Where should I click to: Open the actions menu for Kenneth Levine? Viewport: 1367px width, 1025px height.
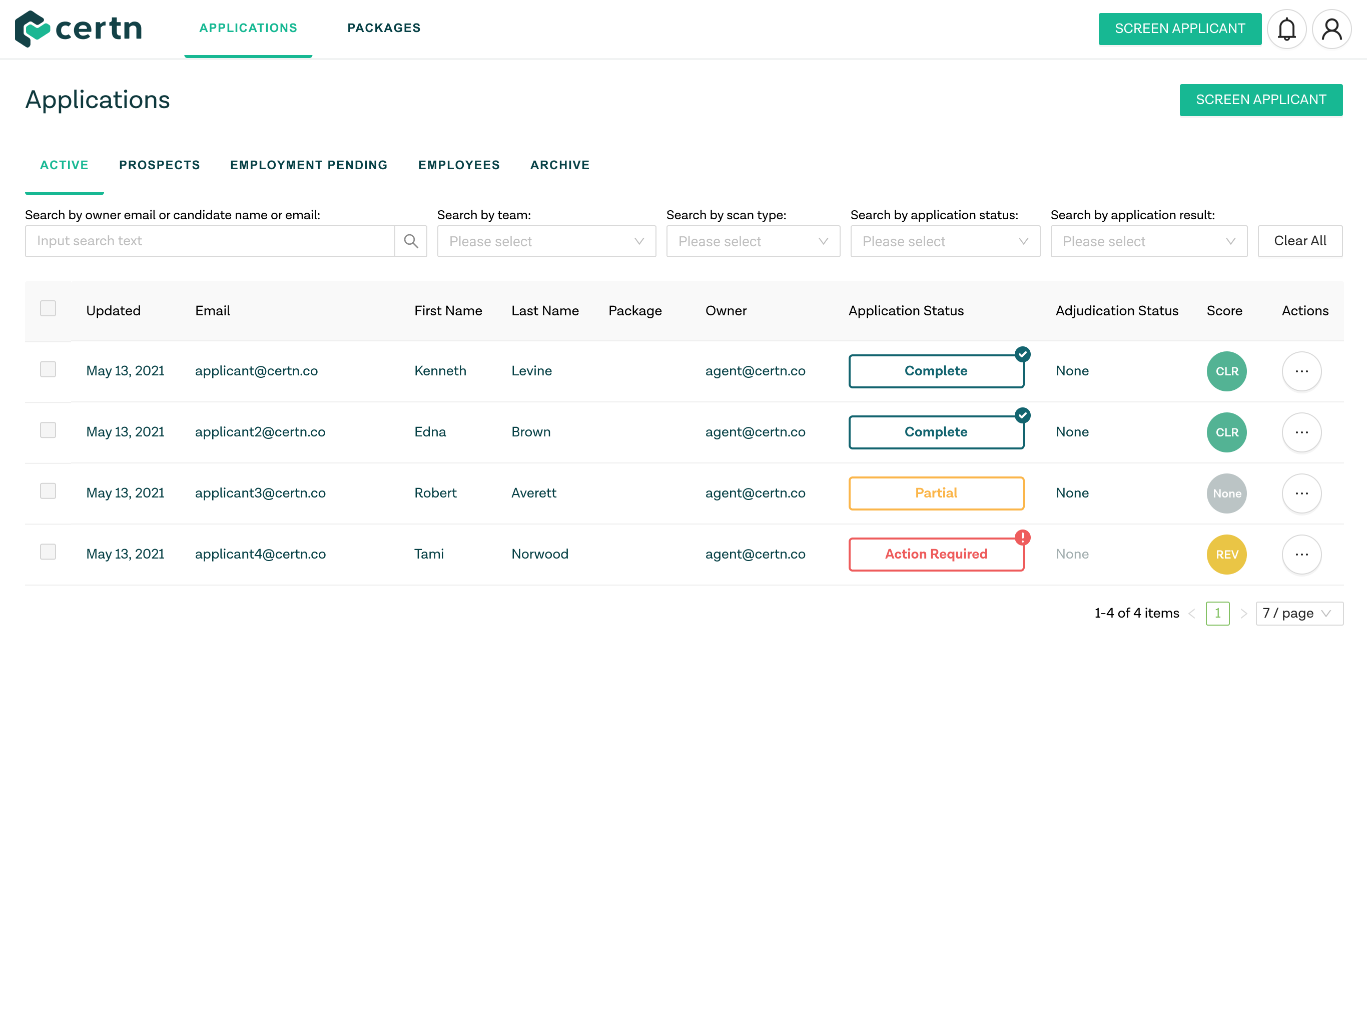point(1301,371)
